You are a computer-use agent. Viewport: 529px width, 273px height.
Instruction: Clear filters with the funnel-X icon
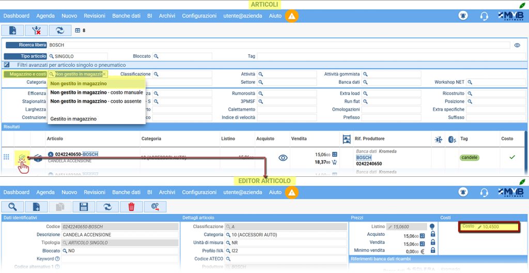(36, 31)
